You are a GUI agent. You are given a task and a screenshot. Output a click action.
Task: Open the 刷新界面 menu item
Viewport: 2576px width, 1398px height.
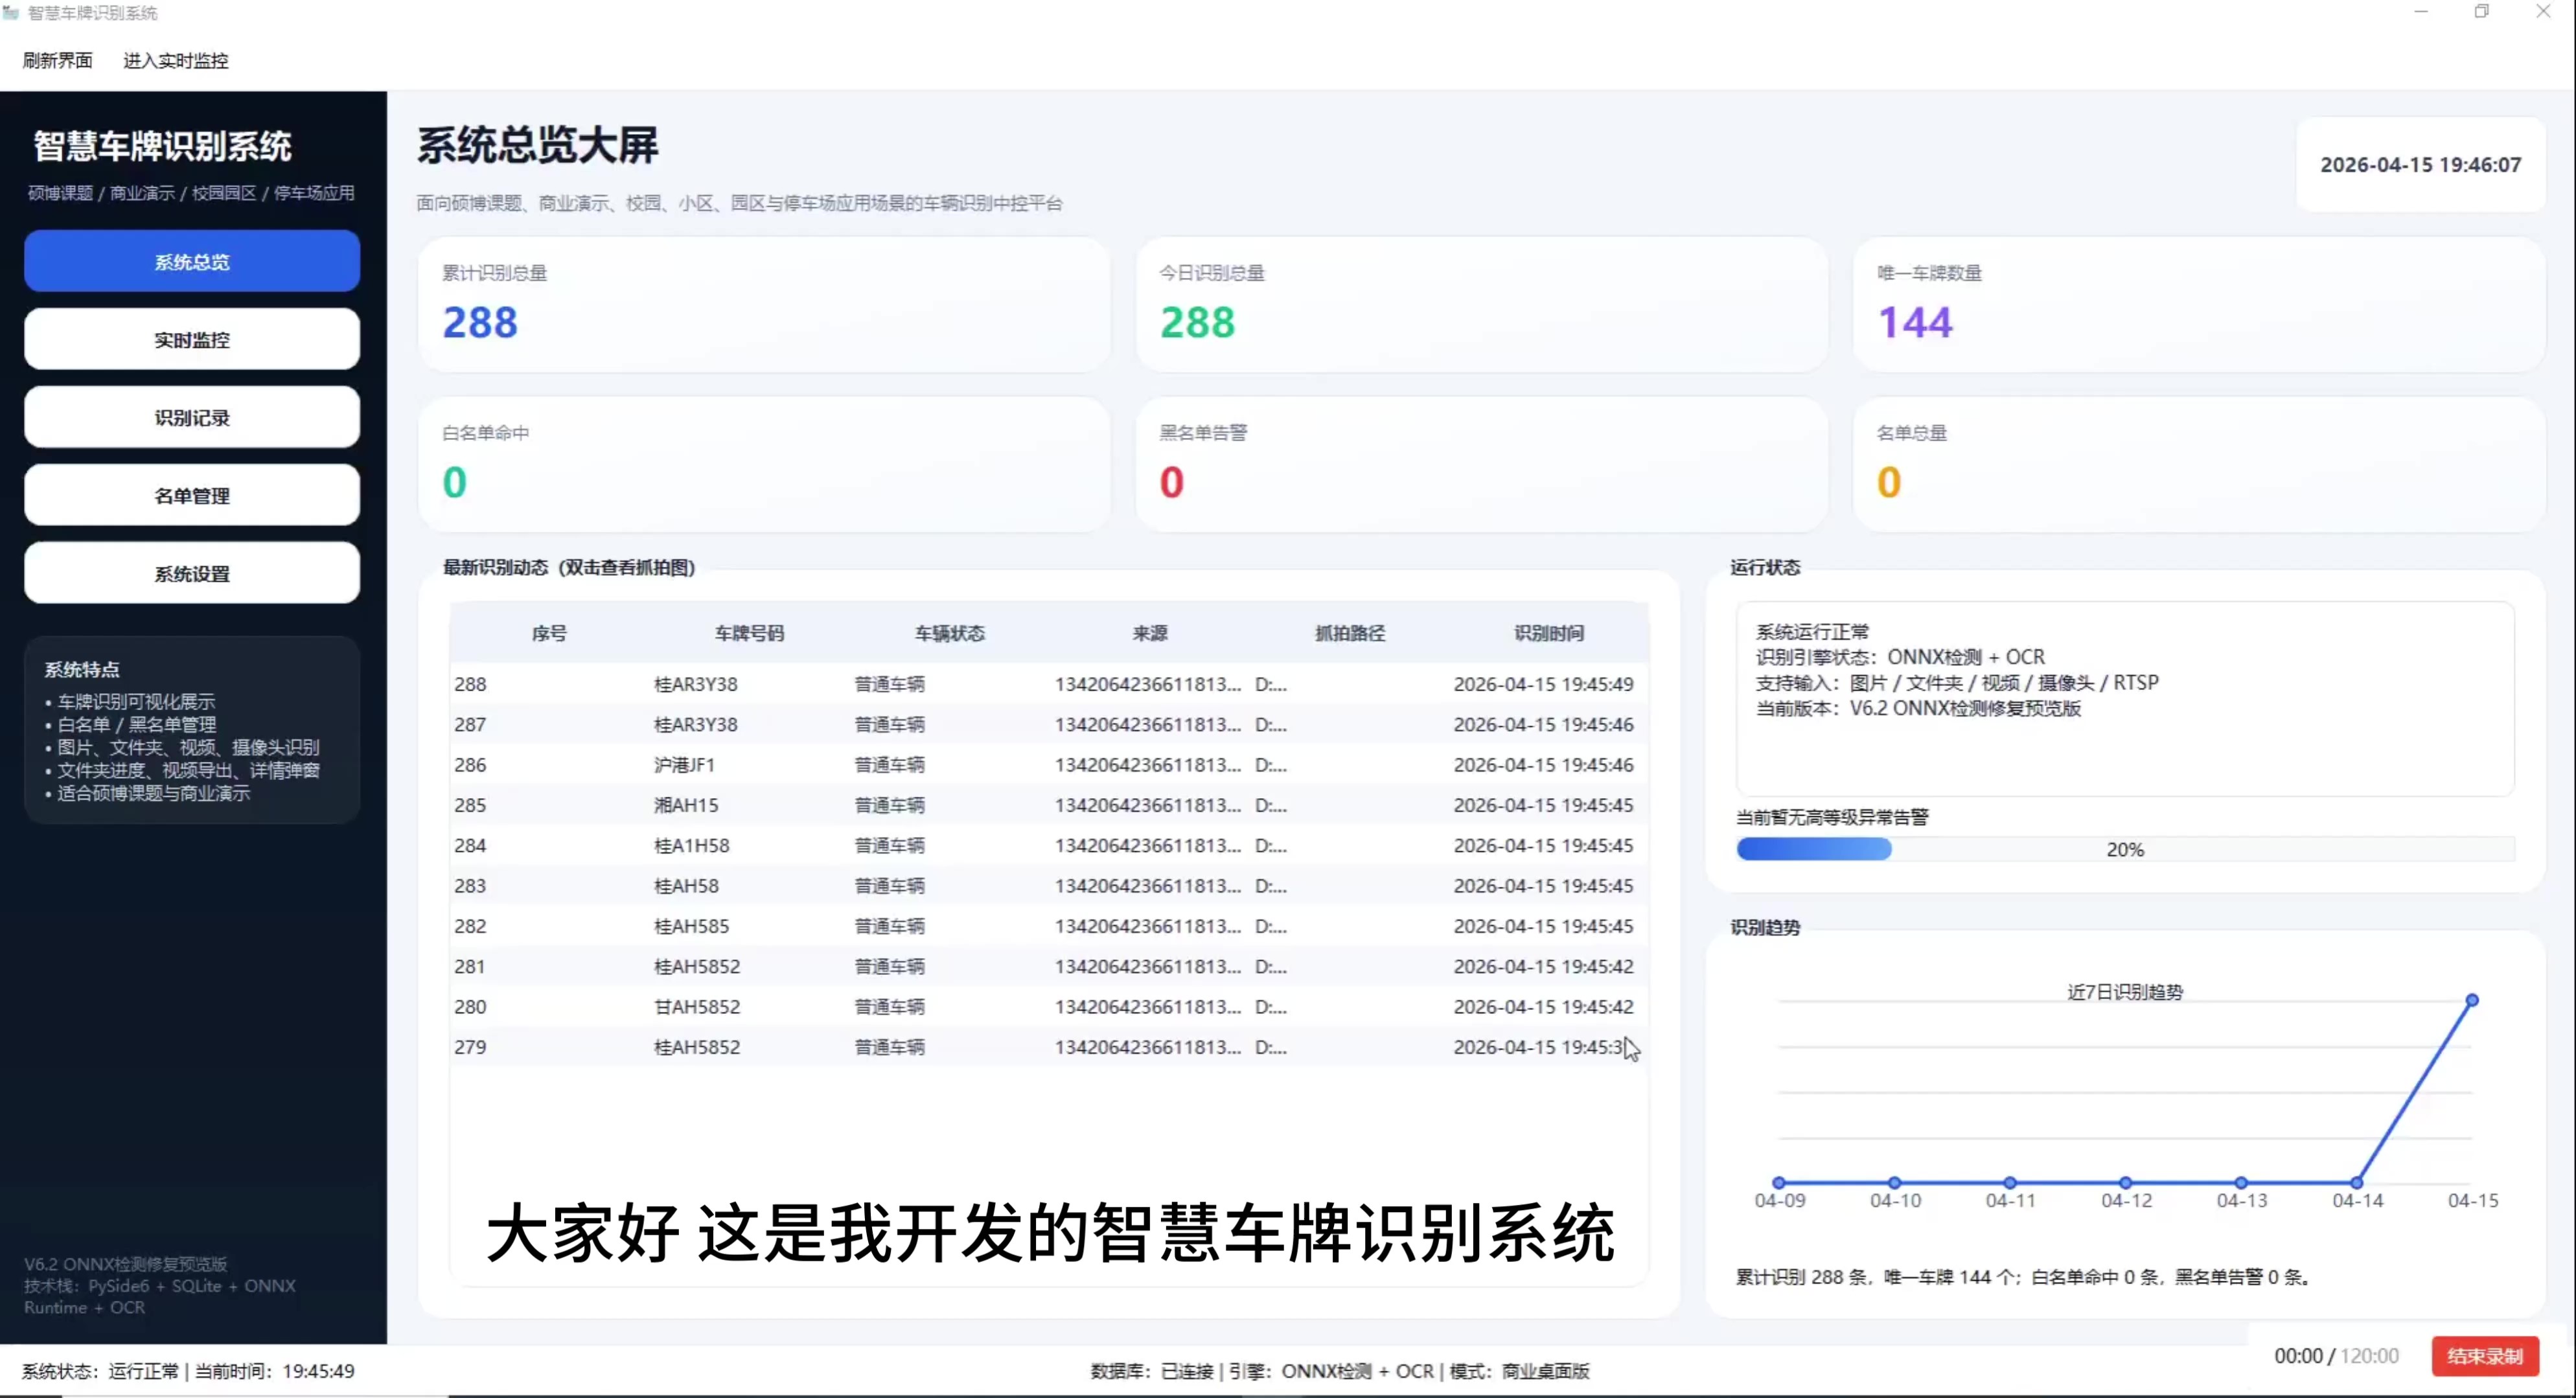[x=57, y=61]
